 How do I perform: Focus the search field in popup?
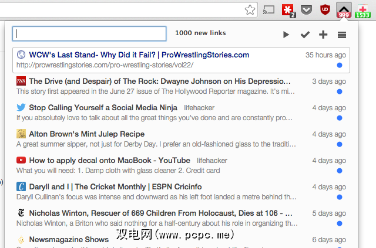(89, 34)
